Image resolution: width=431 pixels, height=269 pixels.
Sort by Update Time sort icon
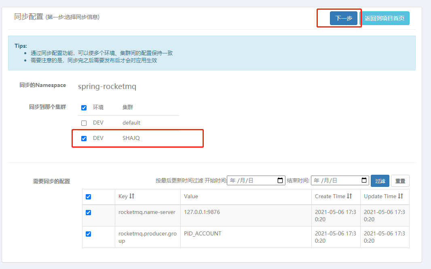(x=401, y=196)
